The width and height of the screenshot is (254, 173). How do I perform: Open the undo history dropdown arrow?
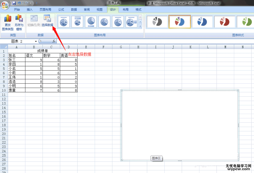(23, 3)
